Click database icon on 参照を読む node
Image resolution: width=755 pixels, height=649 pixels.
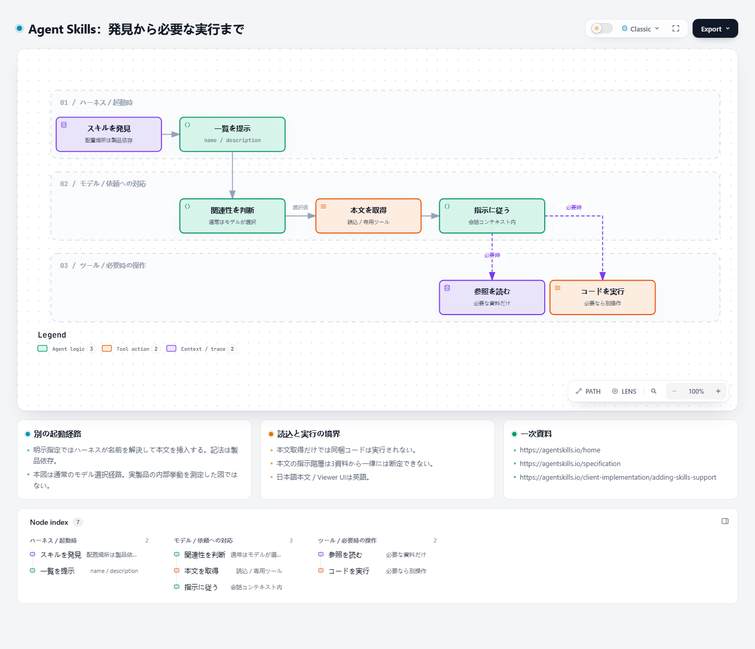coord(447,288)
